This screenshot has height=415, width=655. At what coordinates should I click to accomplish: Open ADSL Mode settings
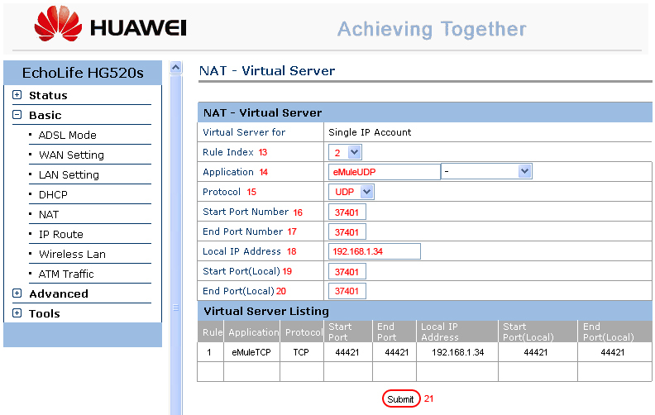[x=67, y=136]
